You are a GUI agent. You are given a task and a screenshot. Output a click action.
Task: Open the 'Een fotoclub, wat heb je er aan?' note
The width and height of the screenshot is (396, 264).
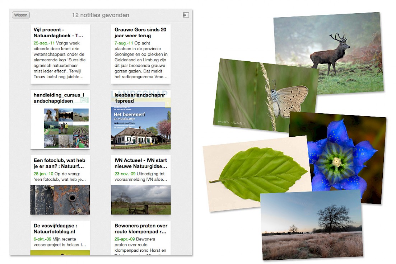(60, 185)
